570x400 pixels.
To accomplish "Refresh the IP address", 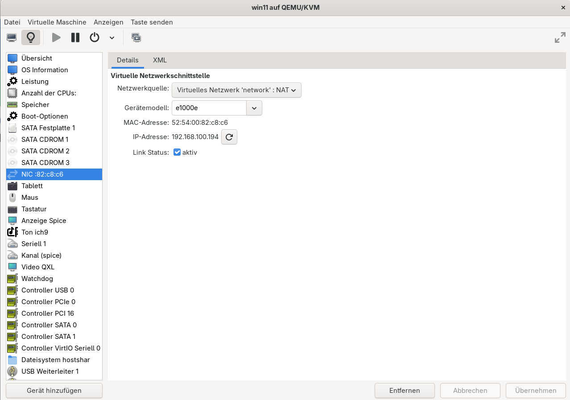I will tap(229, 137).
